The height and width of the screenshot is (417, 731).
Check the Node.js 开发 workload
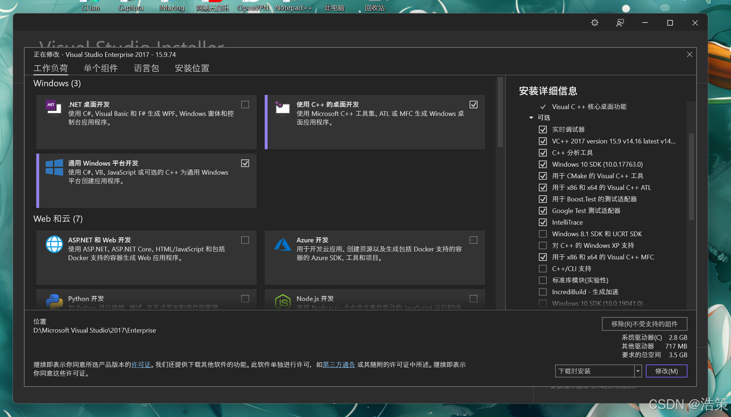coord(473,299)
